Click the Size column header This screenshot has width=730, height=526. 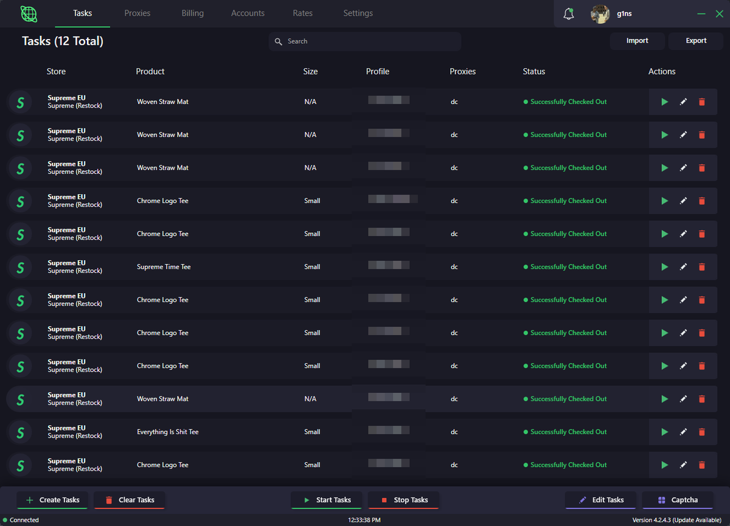click(310, 71)
